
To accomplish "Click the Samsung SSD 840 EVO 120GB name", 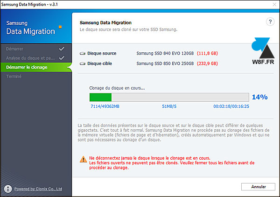I will 165,53.
